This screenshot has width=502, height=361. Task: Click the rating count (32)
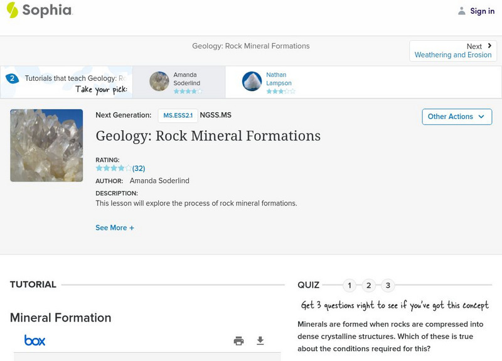tap(139, 169)
